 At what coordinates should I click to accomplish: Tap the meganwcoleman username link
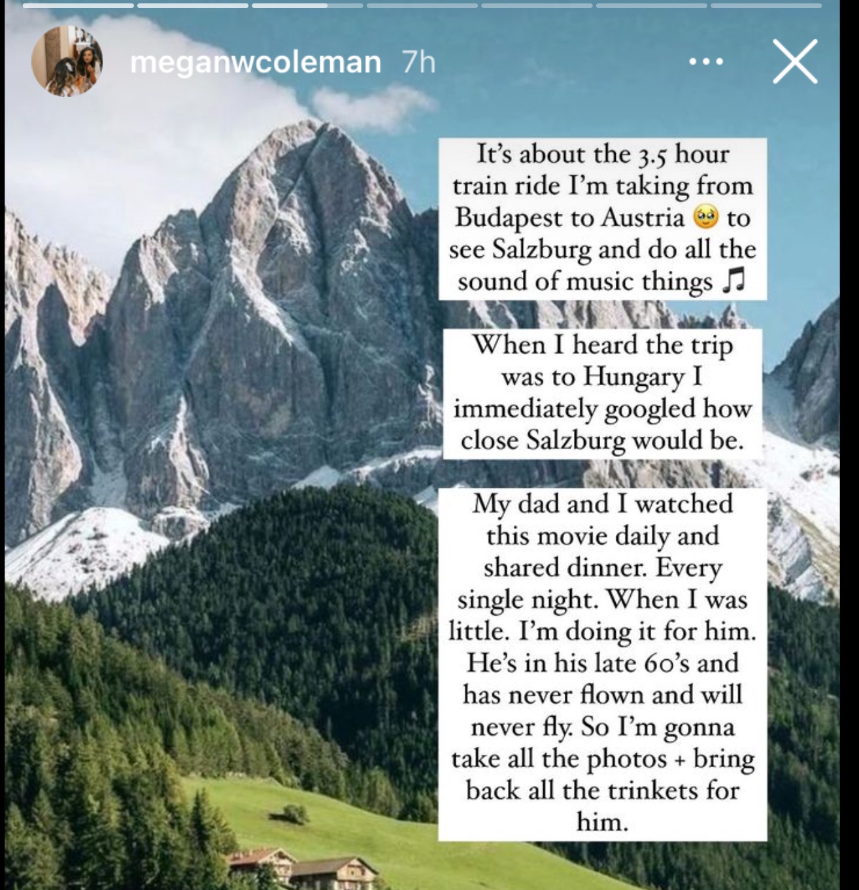click(256, 63)
